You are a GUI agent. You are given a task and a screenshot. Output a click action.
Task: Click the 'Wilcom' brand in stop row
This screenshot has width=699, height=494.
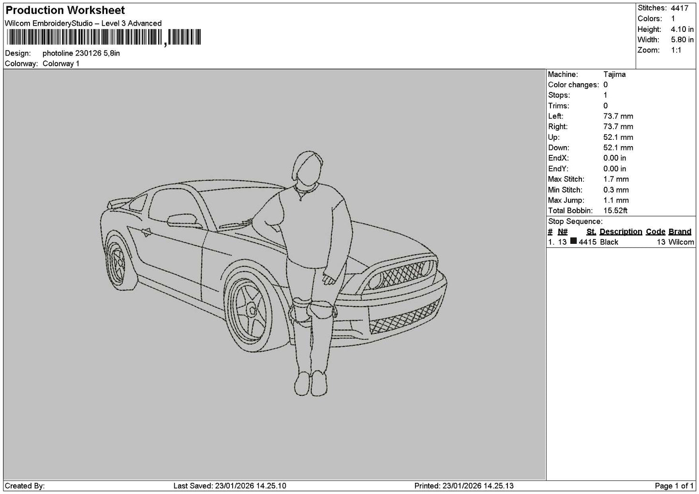(681, 242)
